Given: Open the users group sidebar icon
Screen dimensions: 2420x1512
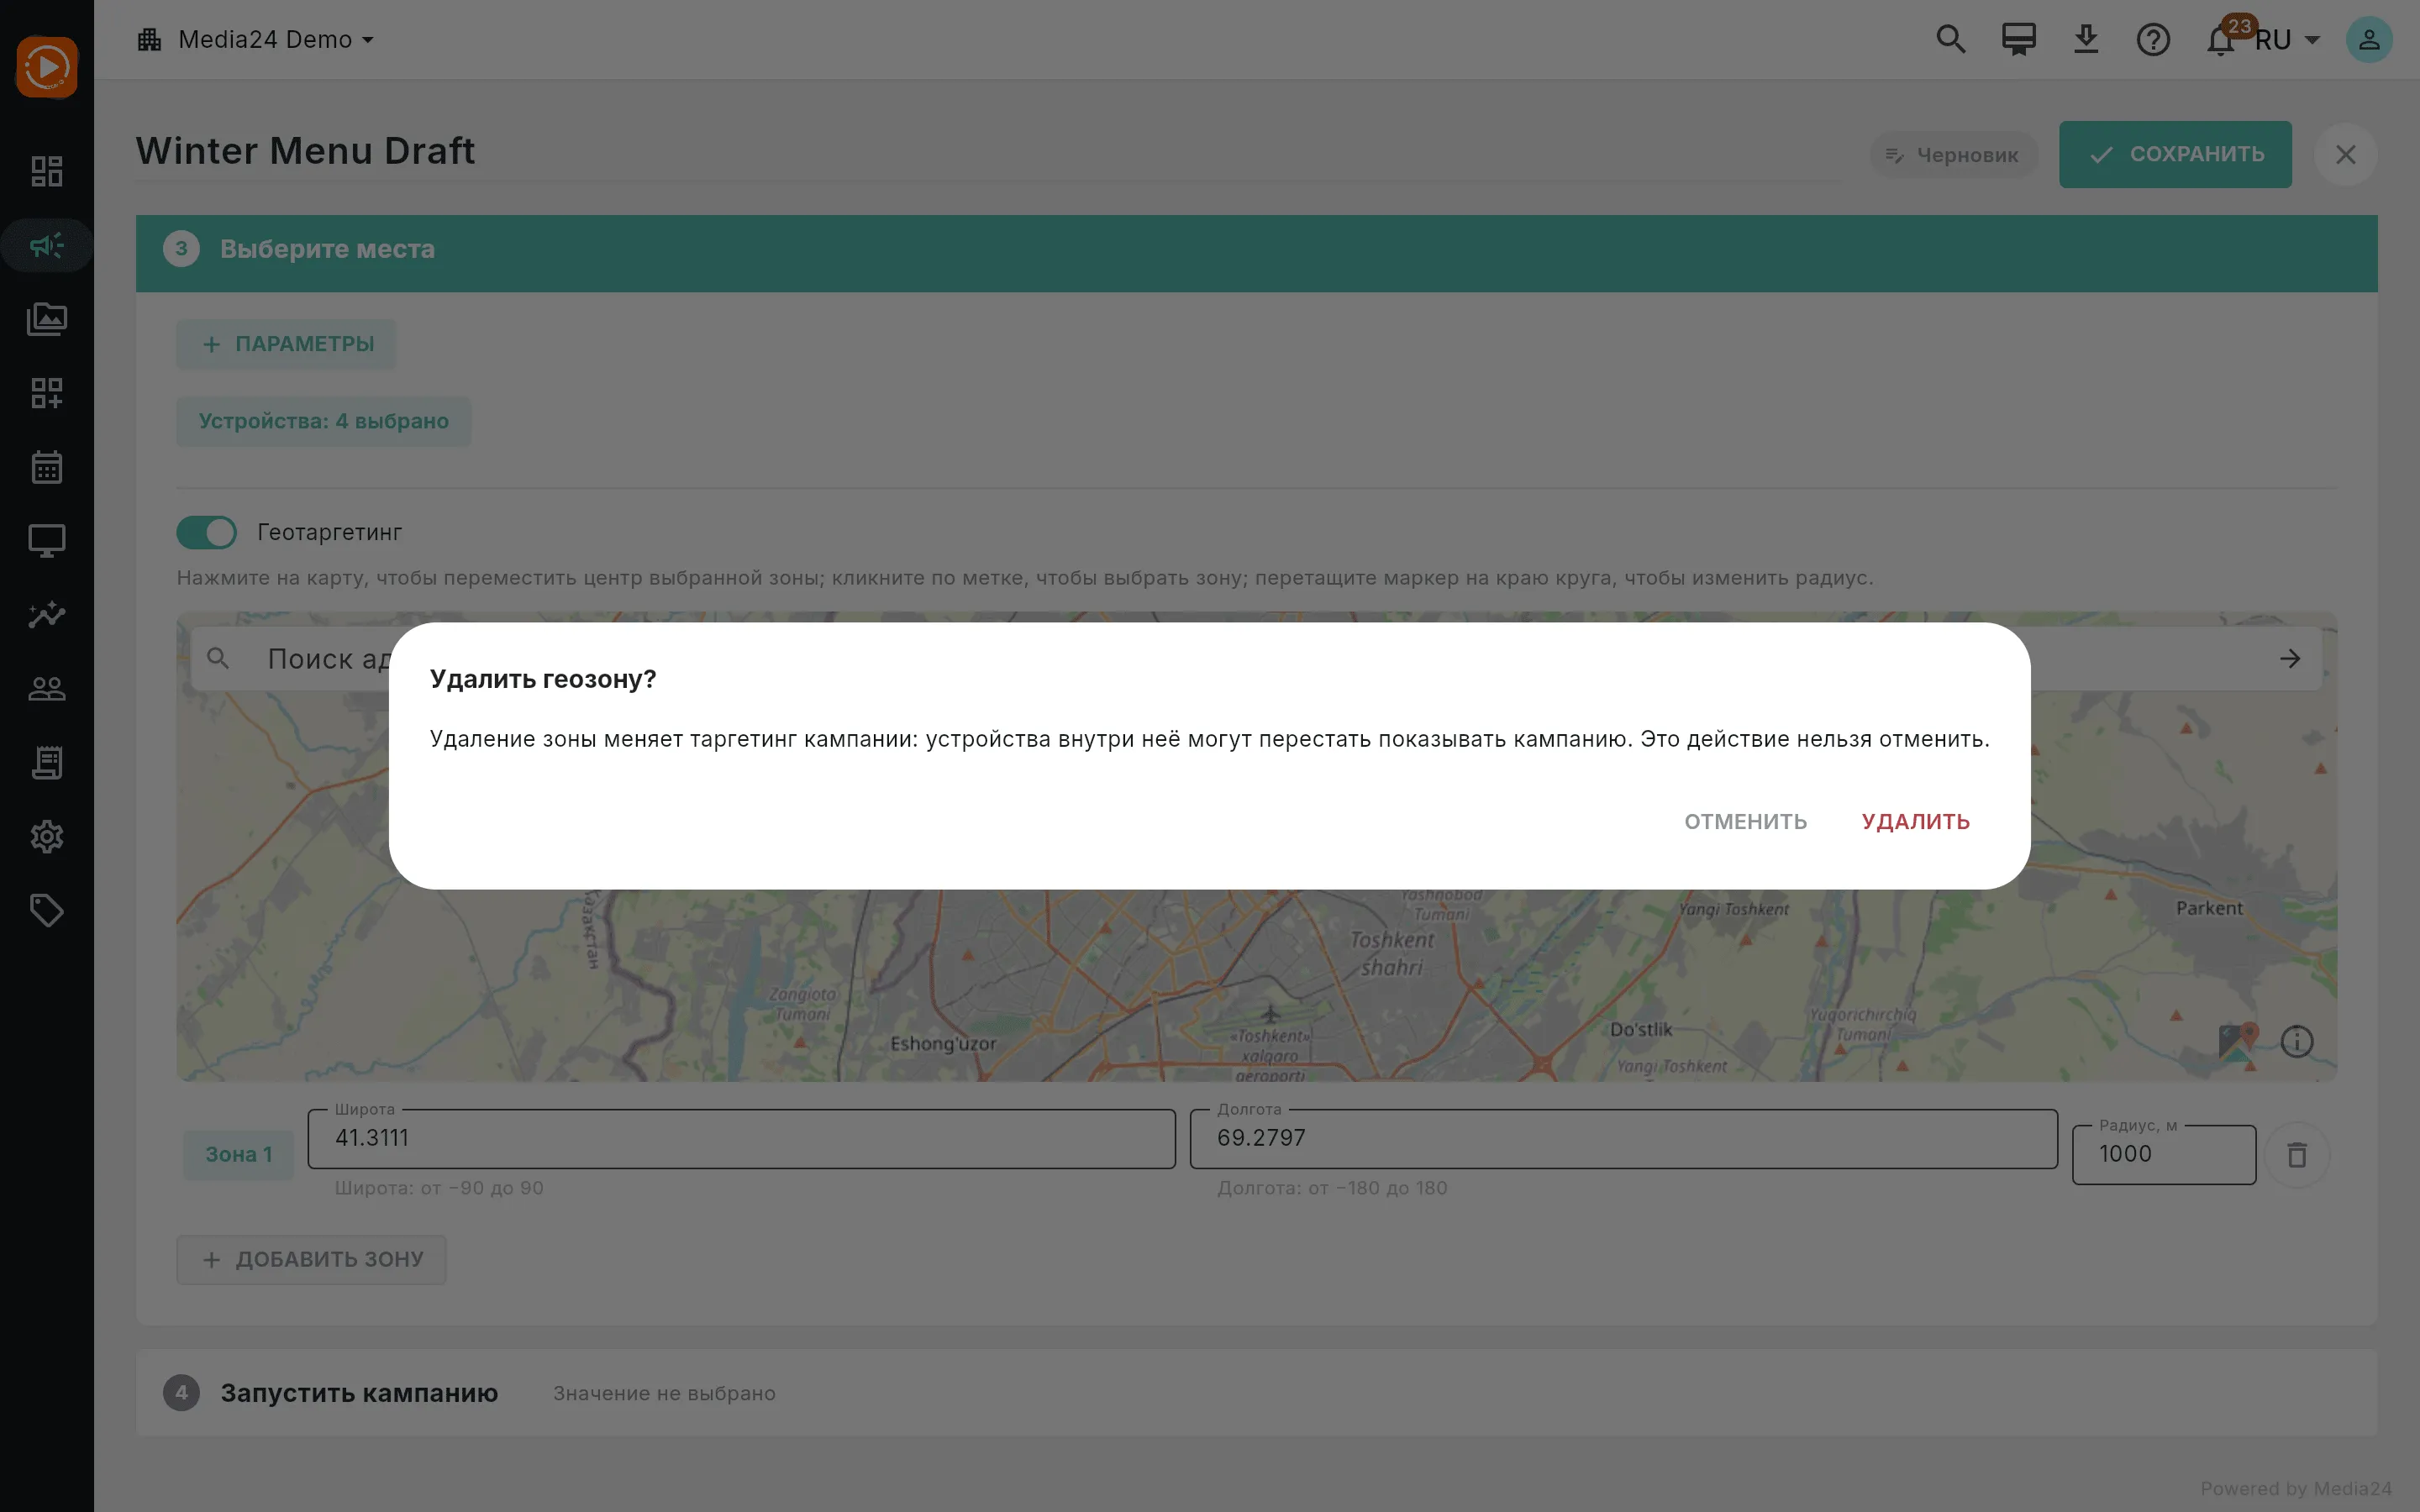Looking at the screenshot, I should 47,689.
